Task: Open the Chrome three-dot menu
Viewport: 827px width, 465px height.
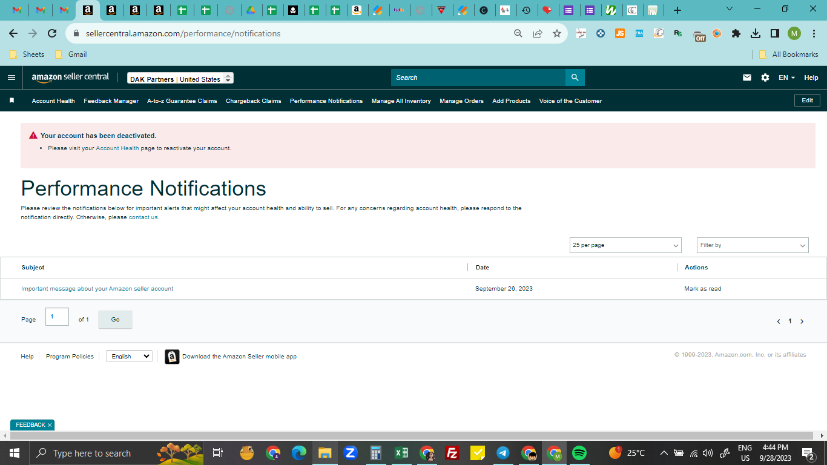Action: [813, 33]
